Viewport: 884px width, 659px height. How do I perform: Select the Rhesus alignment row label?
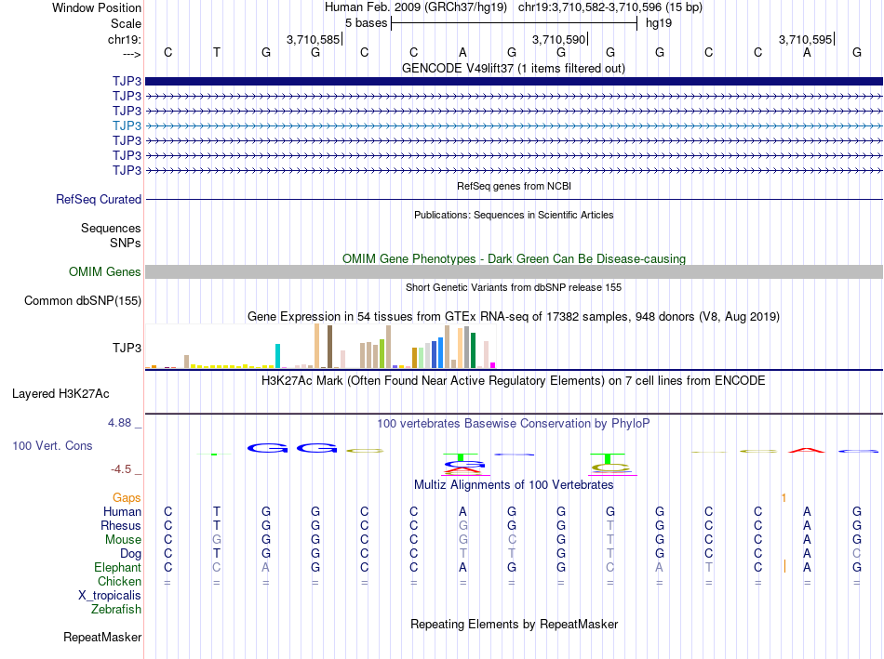point(121,525)
